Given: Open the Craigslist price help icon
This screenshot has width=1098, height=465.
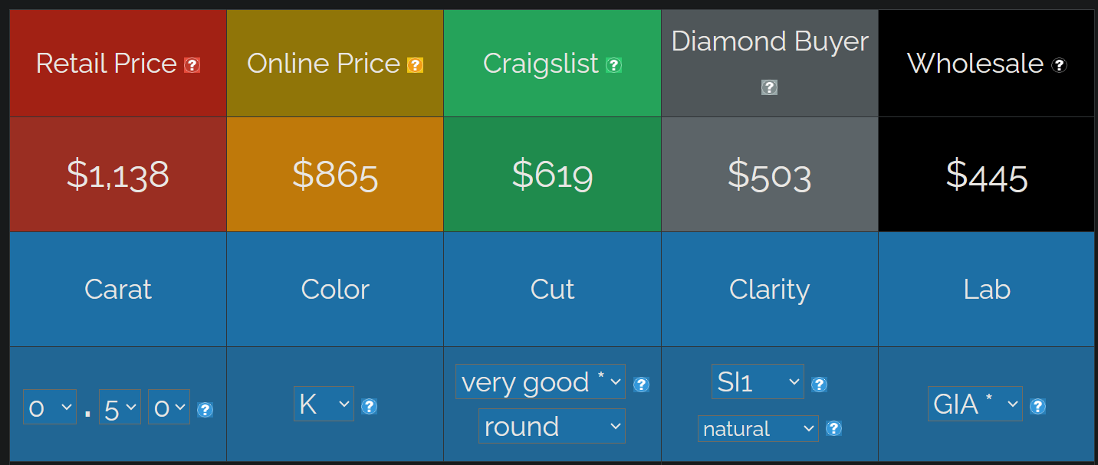Looking at the screenshot, I should [613, 65].
